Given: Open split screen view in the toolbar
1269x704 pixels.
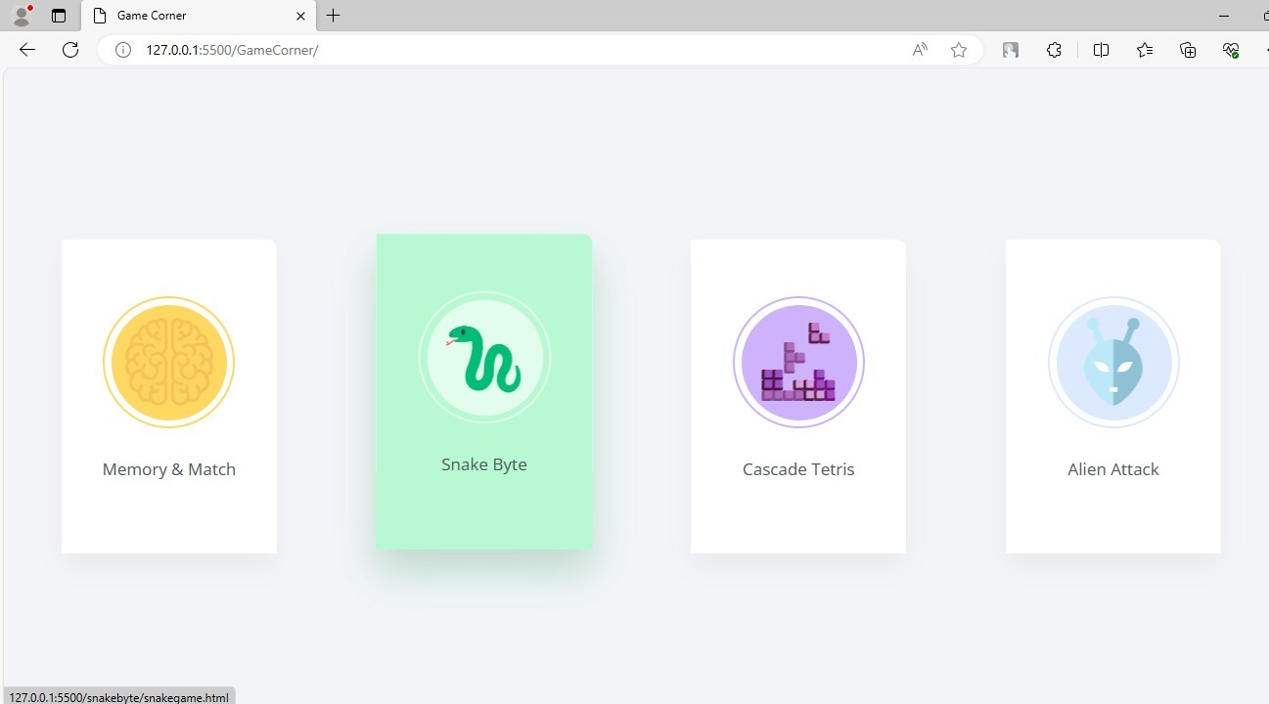Looking at the screenshot, I should click(x=1101, y=49).
